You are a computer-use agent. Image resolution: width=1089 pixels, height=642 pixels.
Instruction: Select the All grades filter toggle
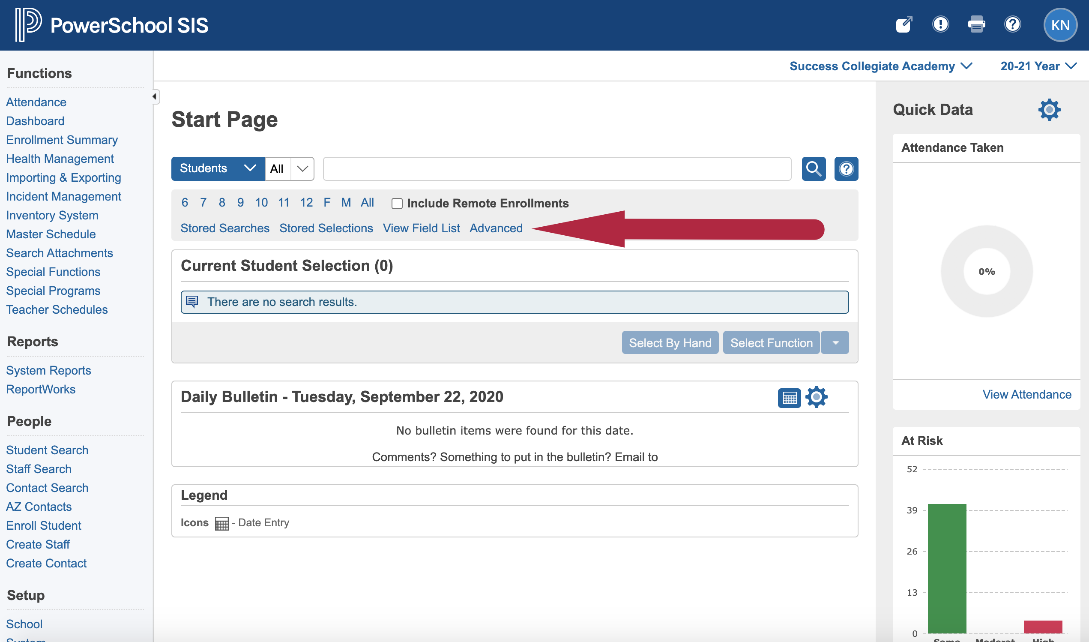pyautogui.click(x=367, y=202)
